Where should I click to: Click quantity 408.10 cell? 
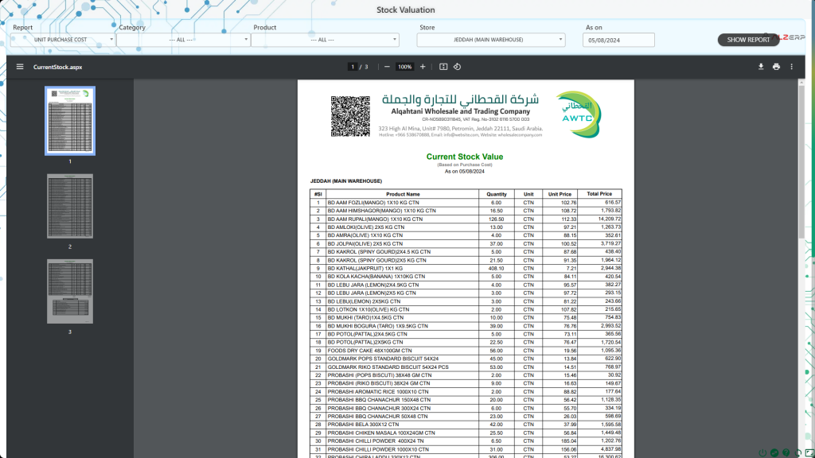click(x=497, y=269)
